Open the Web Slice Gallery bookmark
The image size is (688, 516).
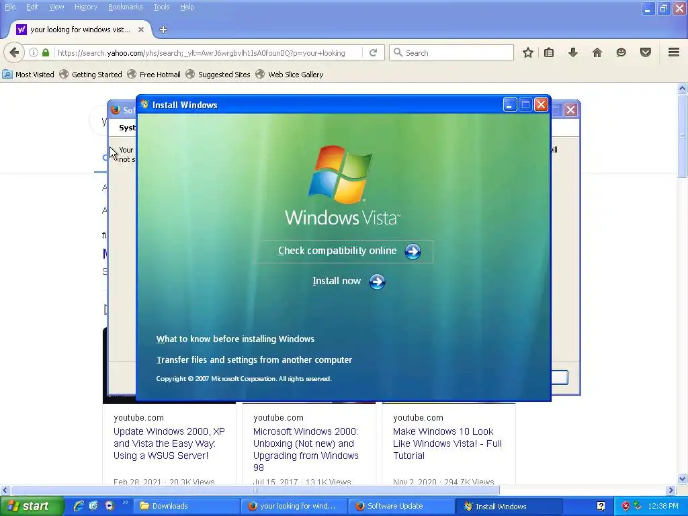tap(290, 75)
